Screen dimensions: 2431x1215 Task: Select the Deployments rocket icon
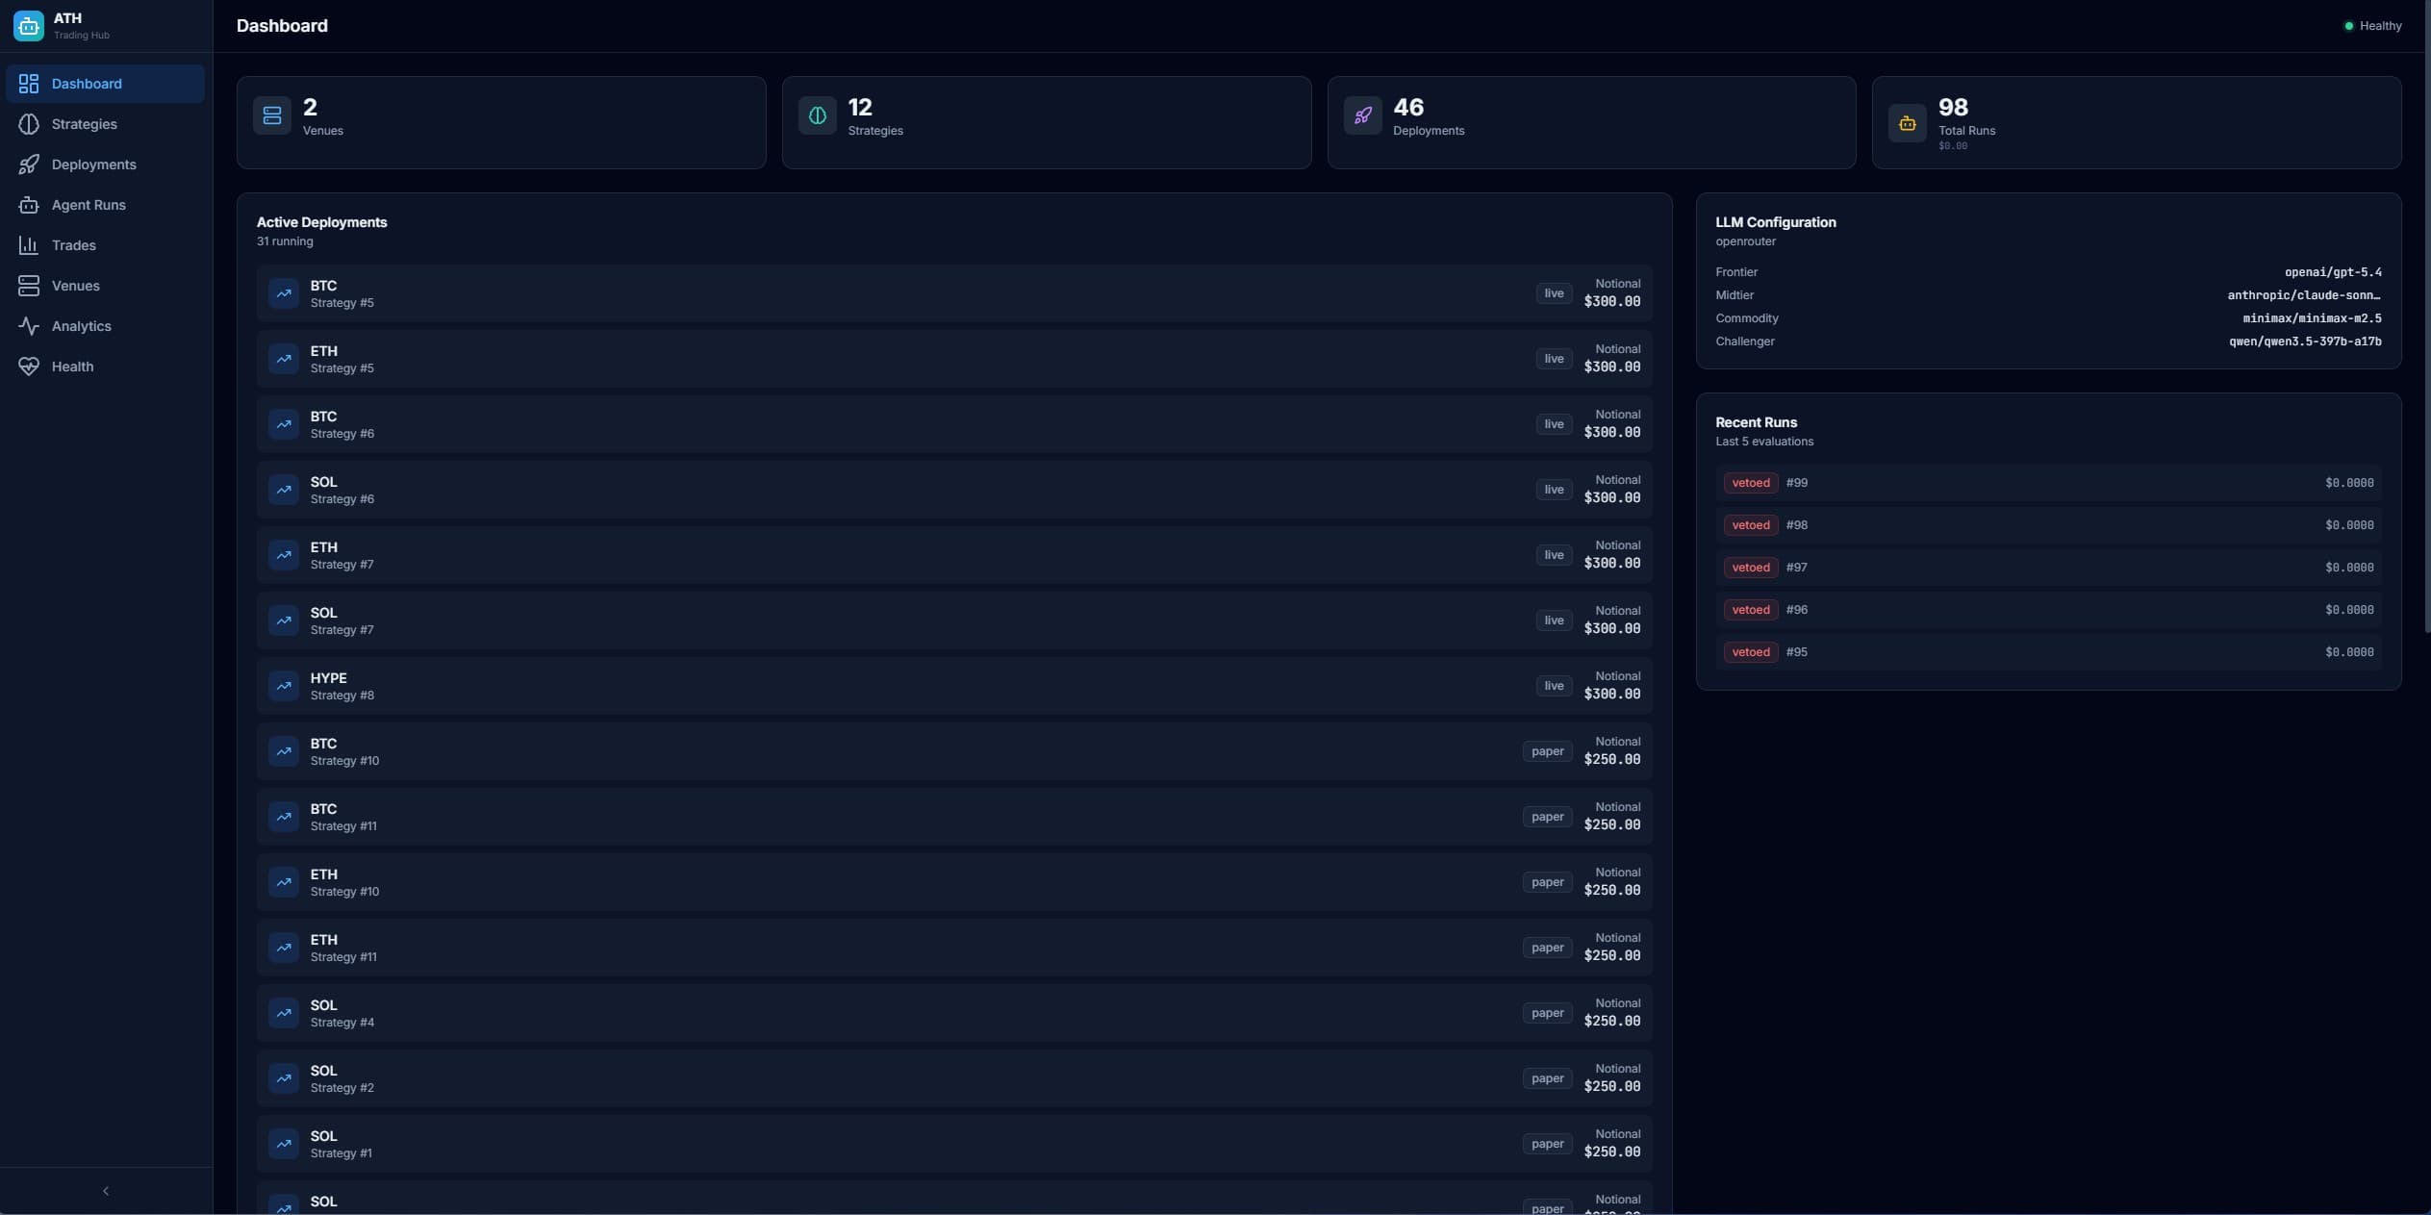[x=29, y=165]
